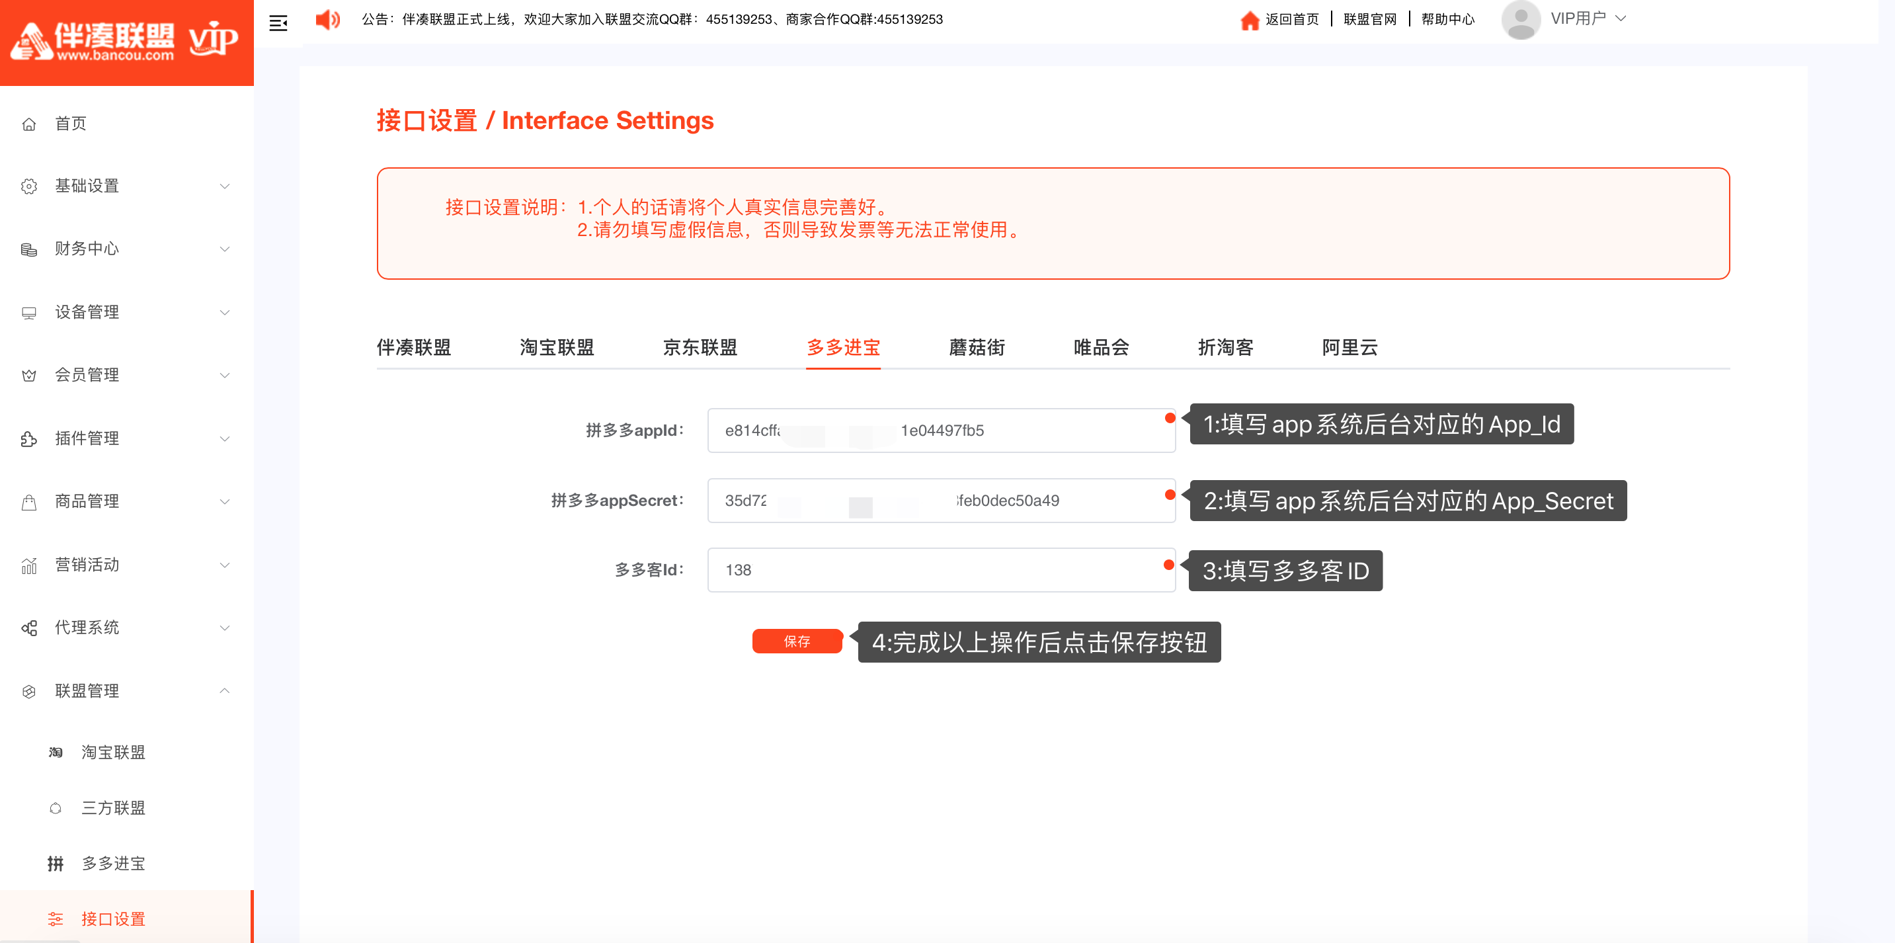This screenshot has height=943, width=1895.
Task: Click the 伴凑联盟 VIP logo
Action: [125, 41]
